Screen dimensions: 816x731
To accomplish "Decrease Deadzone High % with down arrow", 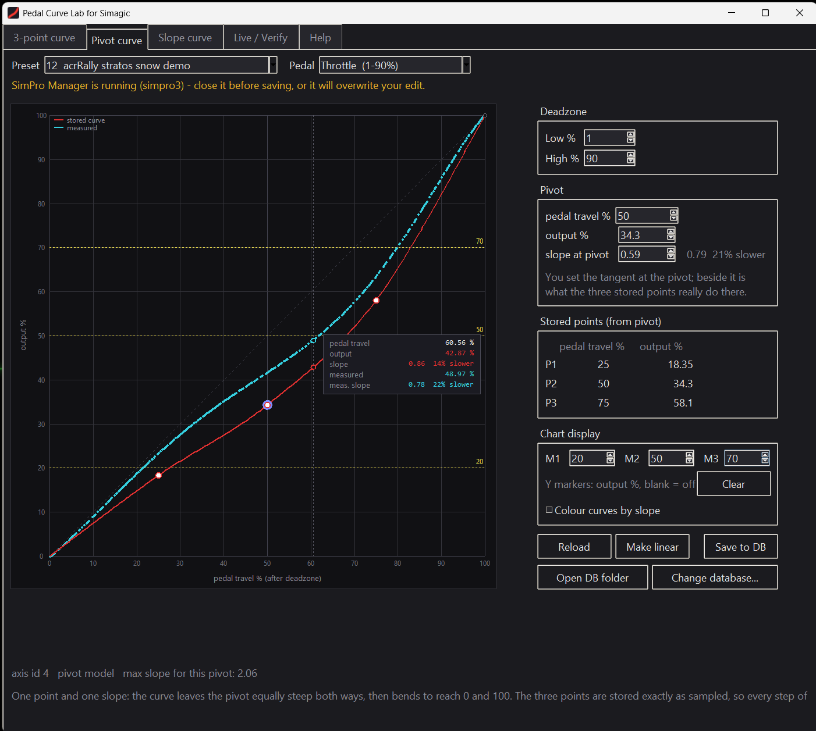I will (630, 161).
